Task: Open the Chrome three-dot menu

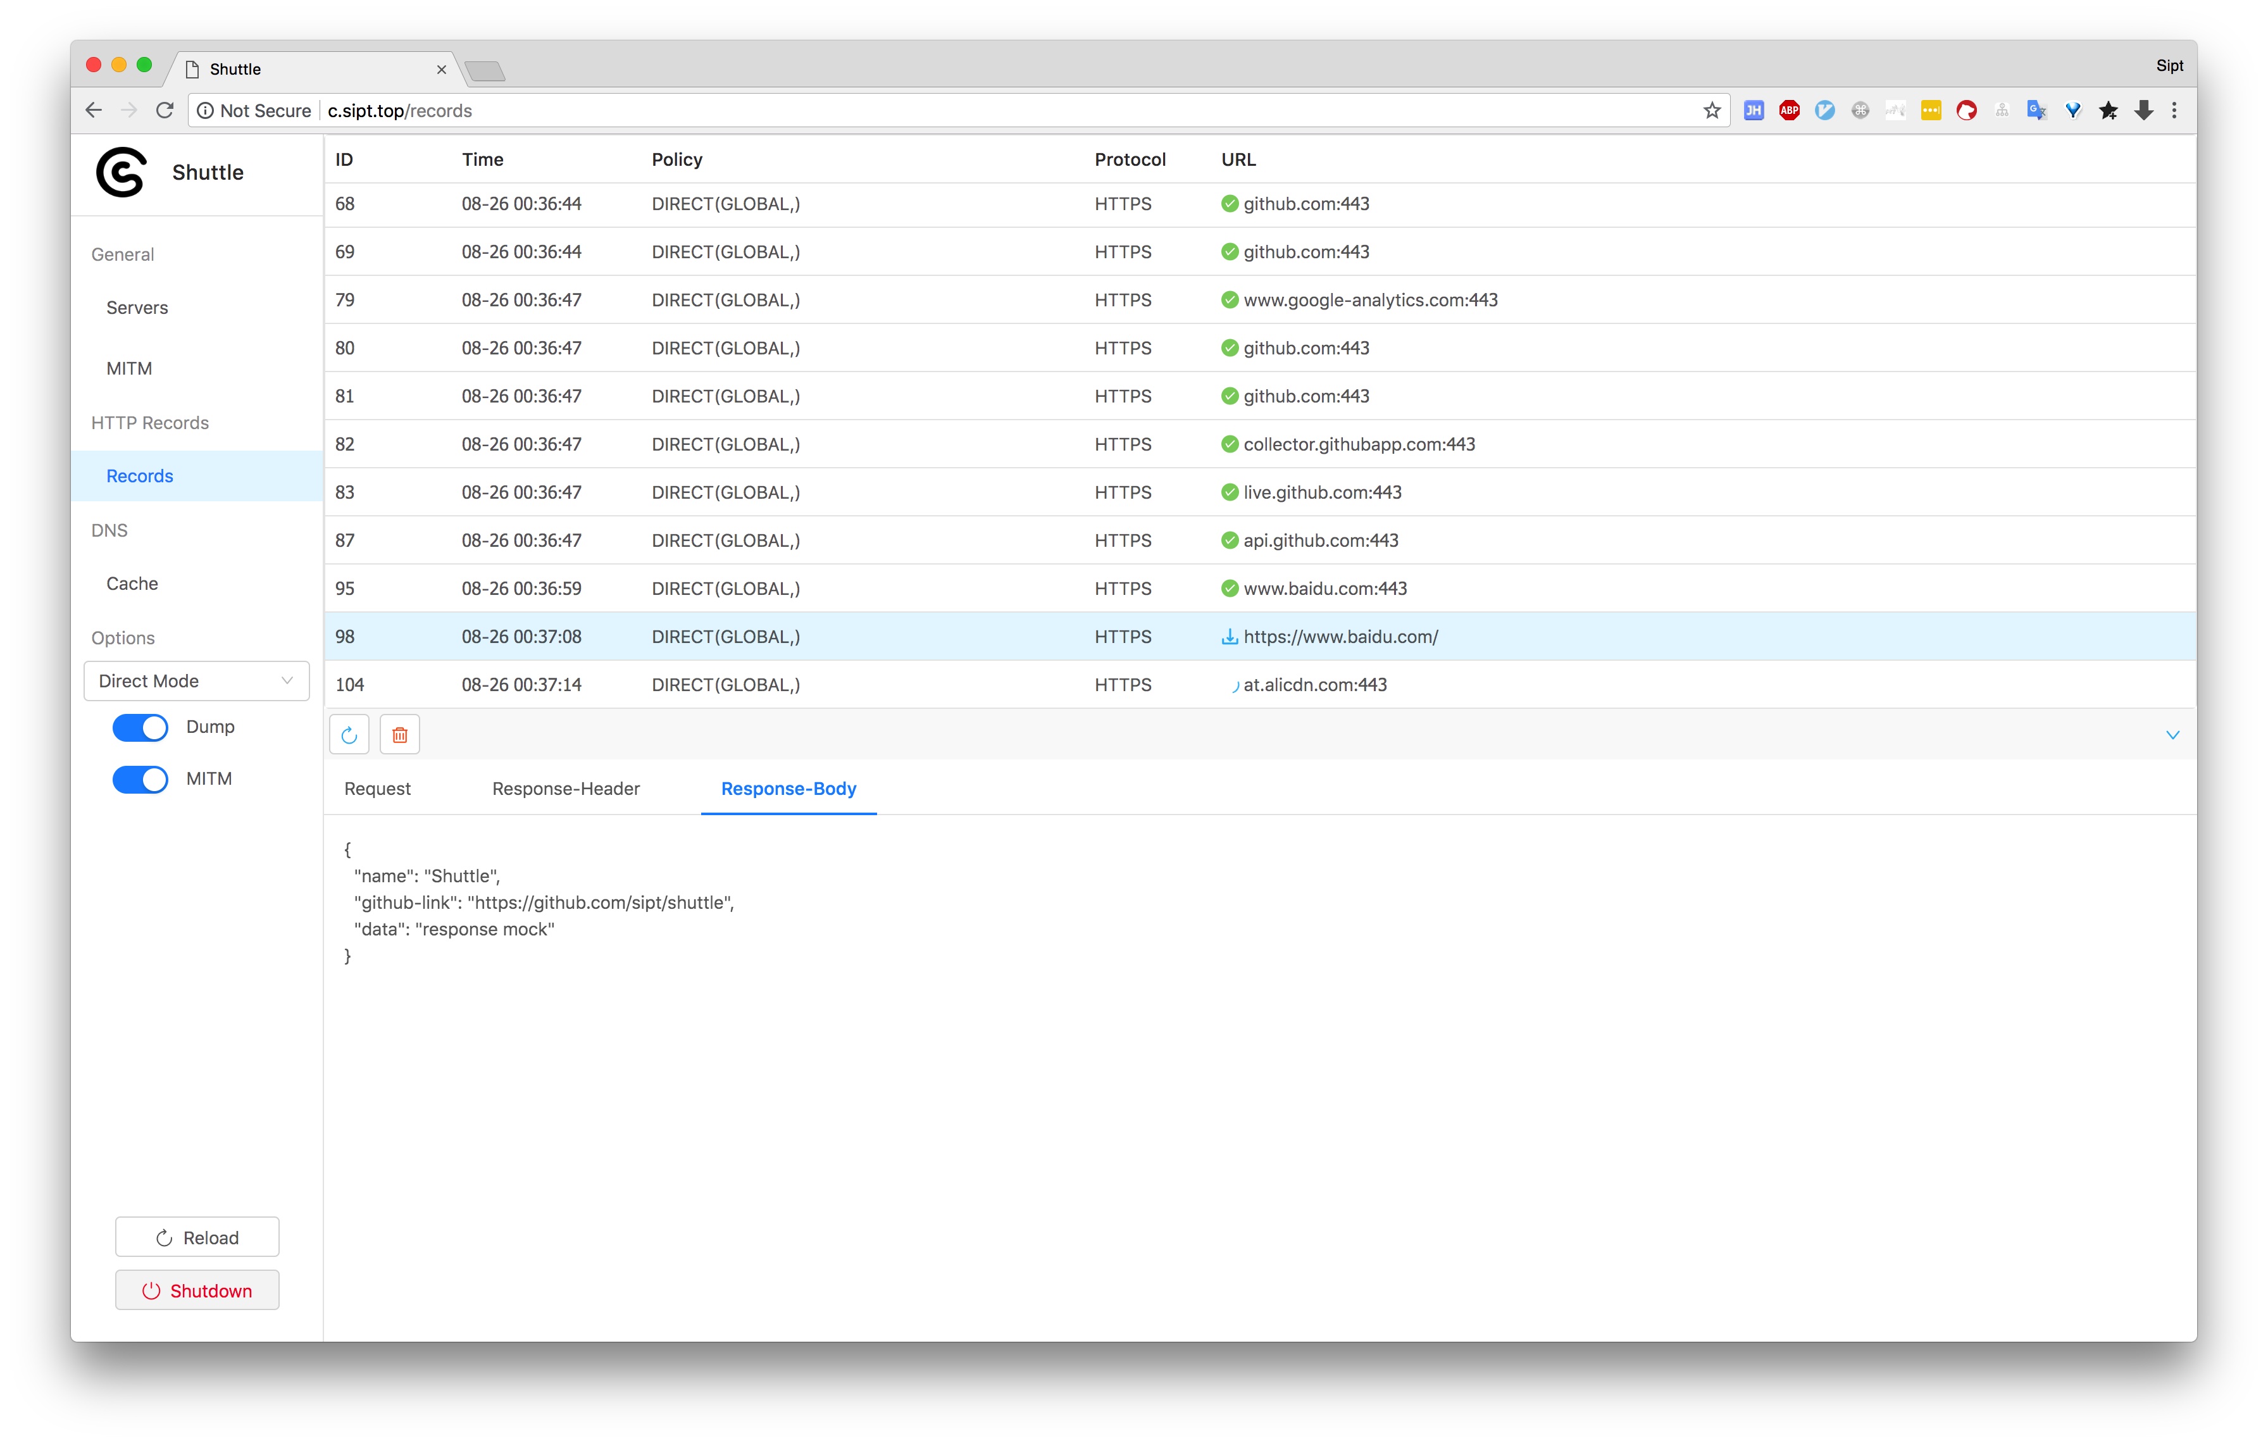Action: (x=2174, y=110)
